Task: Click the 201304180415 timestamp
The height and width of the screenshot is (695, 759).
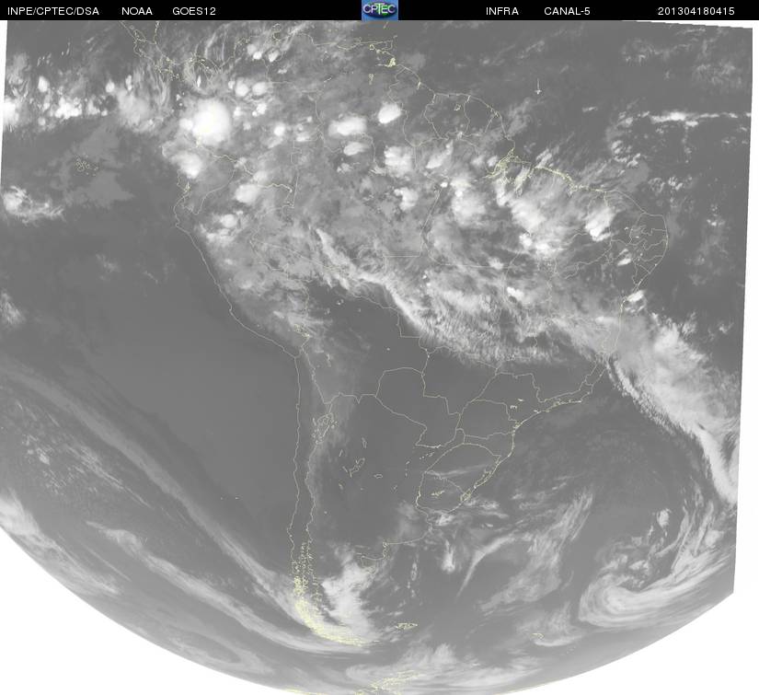Action: point(696,11)
